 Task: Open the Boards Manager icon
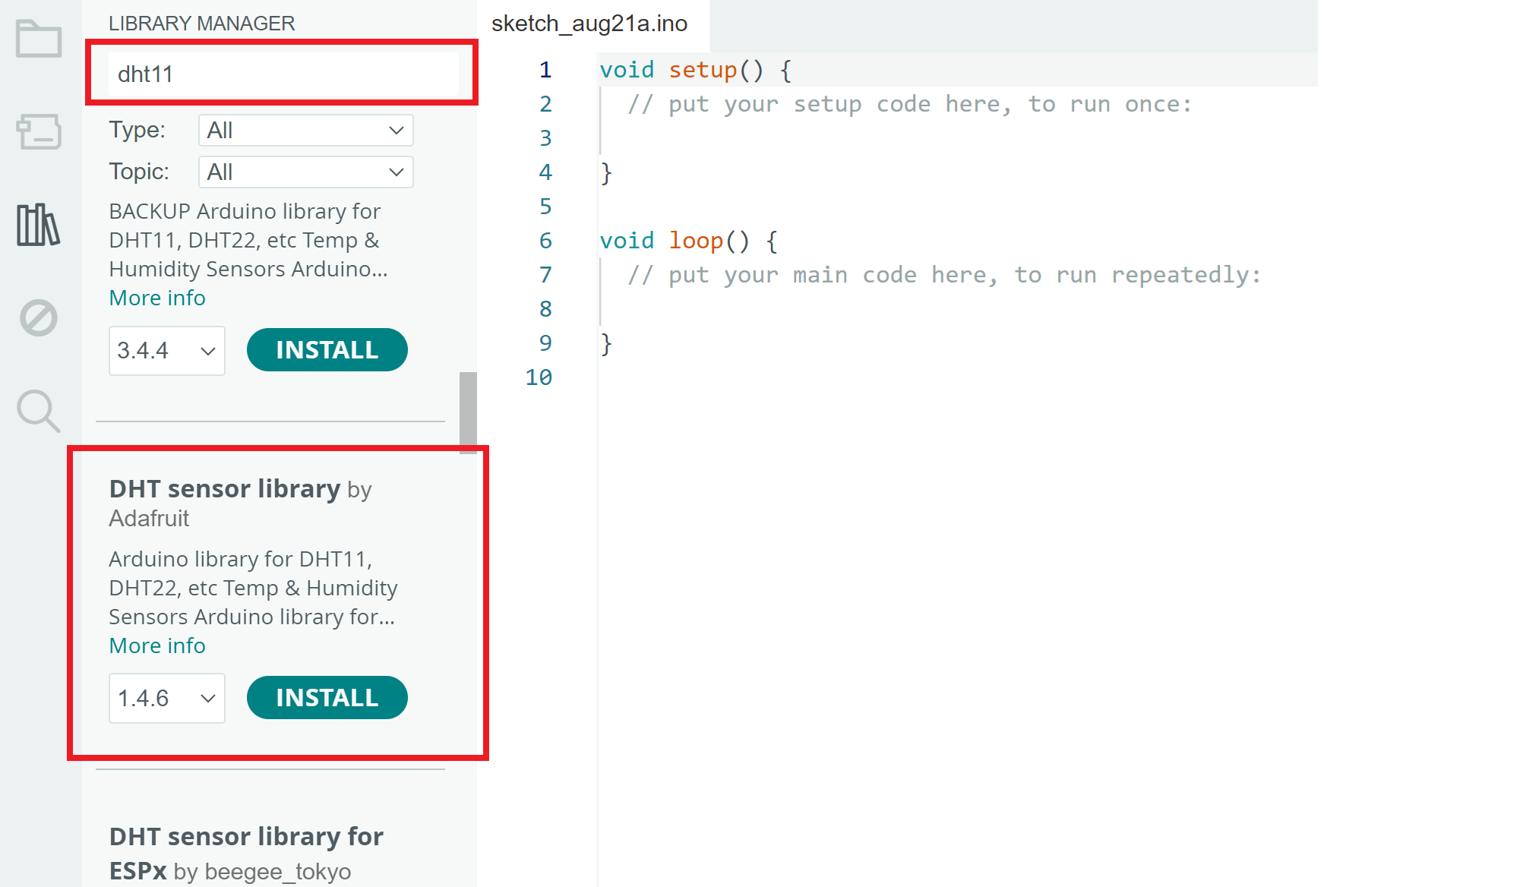[39, 131]
